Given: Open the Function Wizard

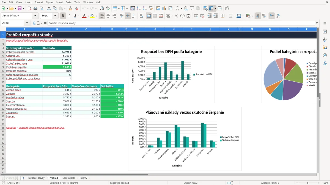Looking at the screenshot, I should click(34, 23).
